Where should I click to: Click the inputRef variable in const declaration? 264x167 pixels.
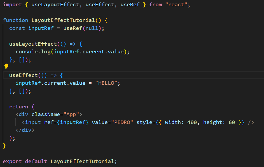tap(41, 28)
